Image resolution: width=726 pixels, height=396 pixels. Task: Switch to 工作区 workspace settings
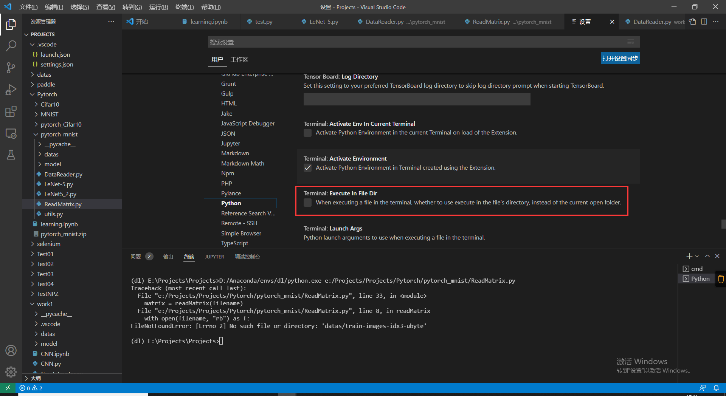tap(239, 60)
